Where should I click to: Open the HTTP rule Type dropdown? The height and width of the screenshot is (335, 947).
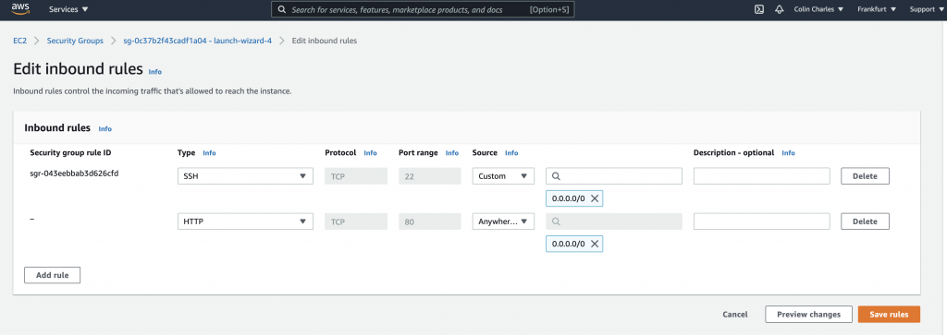[245, 221]
